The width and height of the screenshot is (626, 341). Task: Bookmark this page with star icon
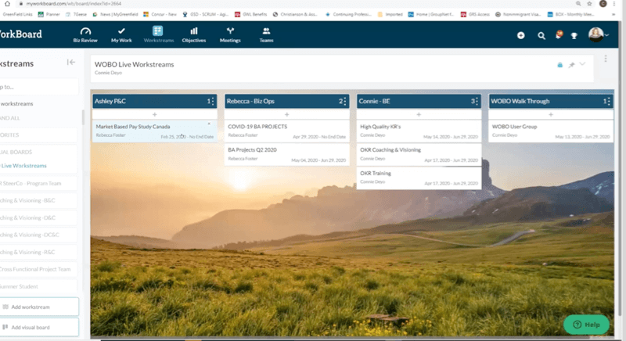click(589, 4)
